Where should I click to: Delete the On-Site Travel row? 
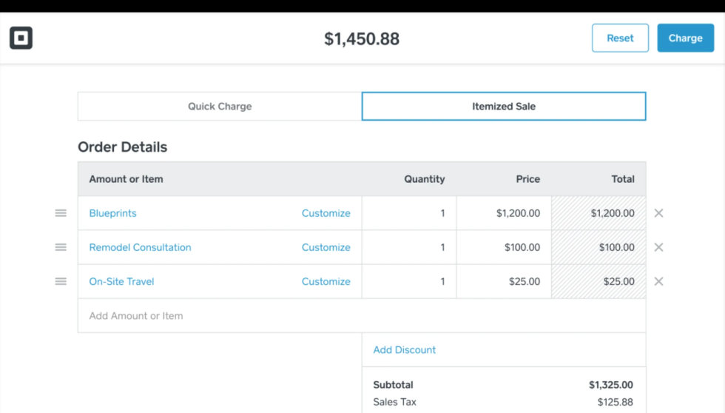coord(658,281)
